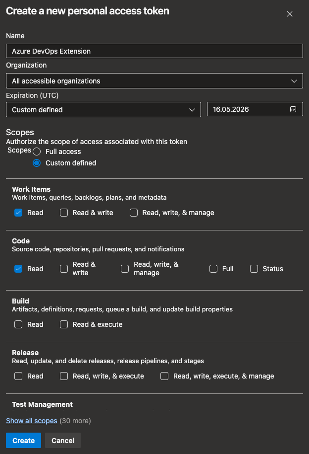
Task: Check Release Read checkbox
Action: (18, 376)
